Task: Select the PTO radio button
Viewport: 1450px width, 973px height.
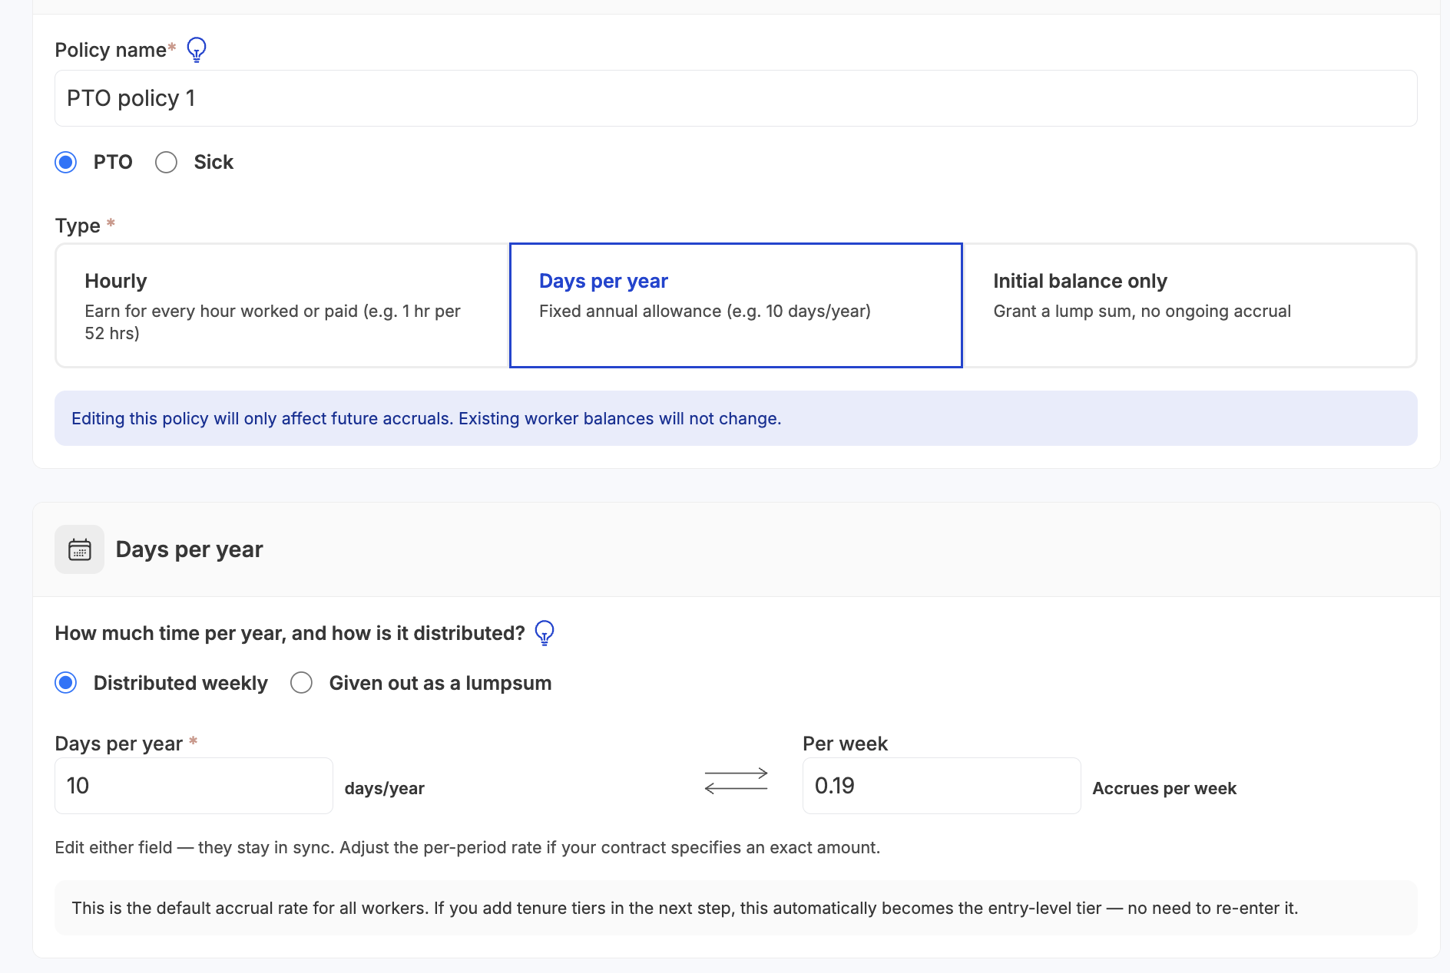Action: tap(66, 162)
